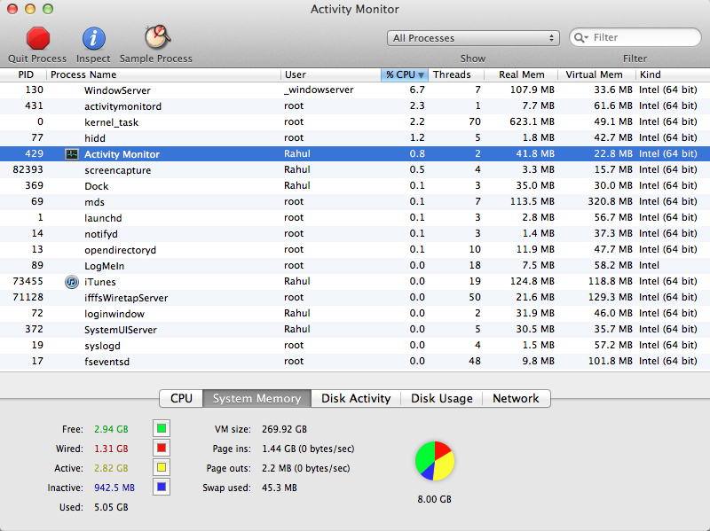This screenshot has width=710, height=531.
Task: Click the blue Inactive memory swatch
Action: tap(162, 488)
